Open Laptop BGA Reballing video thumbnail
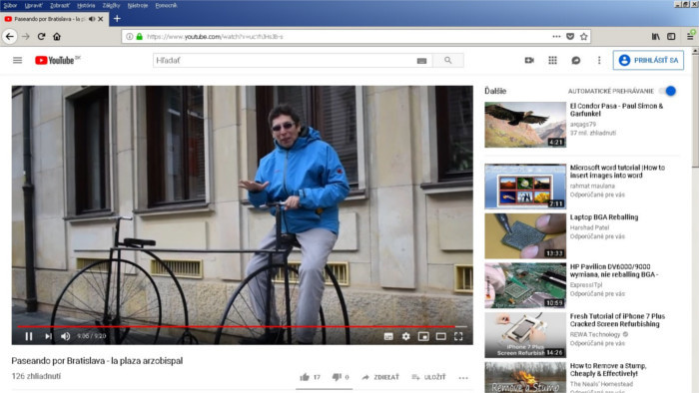 [525, 235]
